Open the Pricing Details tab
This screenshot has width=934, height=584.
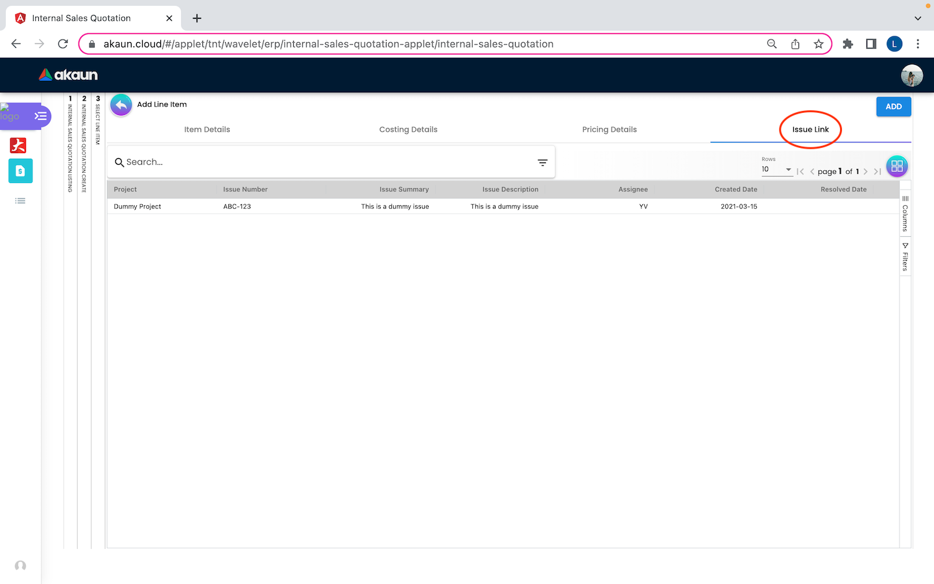point(609,130)
